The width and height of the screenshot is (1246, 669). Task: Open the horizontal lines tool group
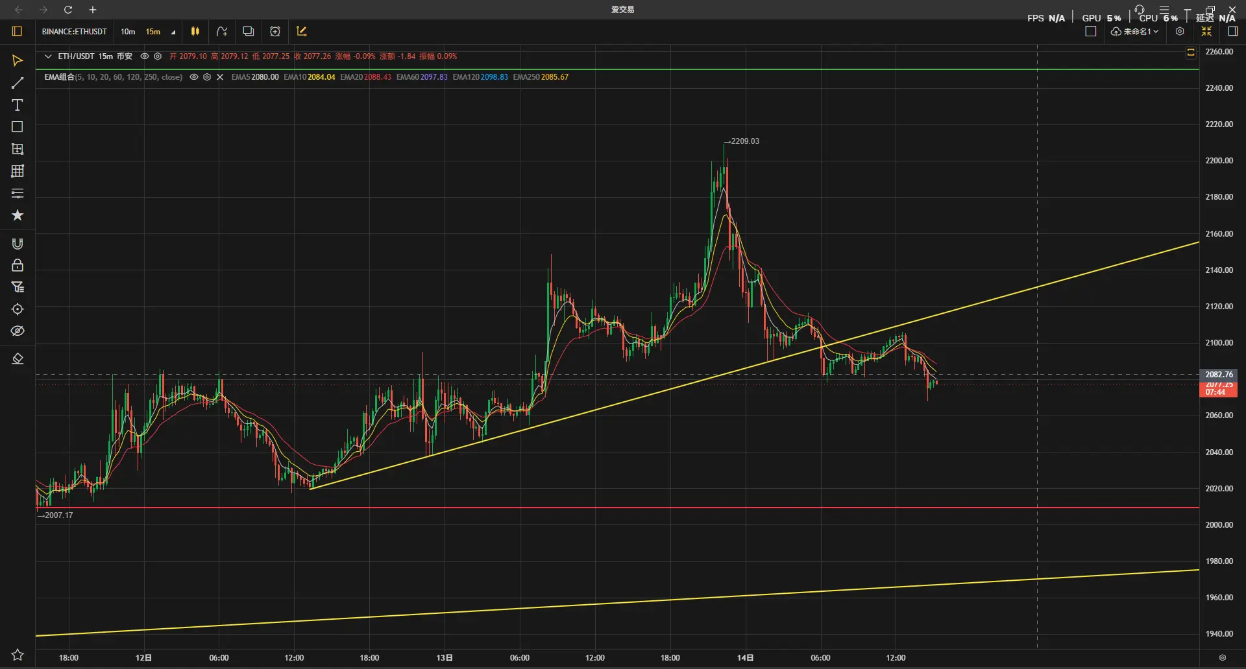pyautogui.click(x=18, y=193)
